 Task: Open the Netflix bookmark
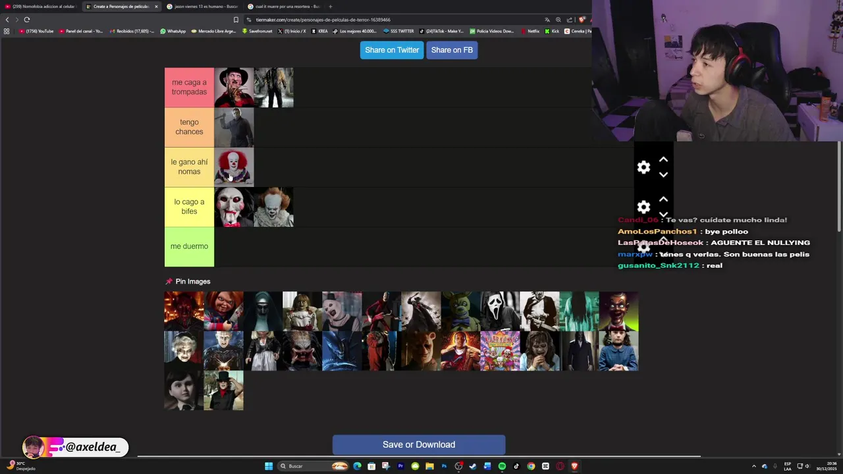(530, 31)
